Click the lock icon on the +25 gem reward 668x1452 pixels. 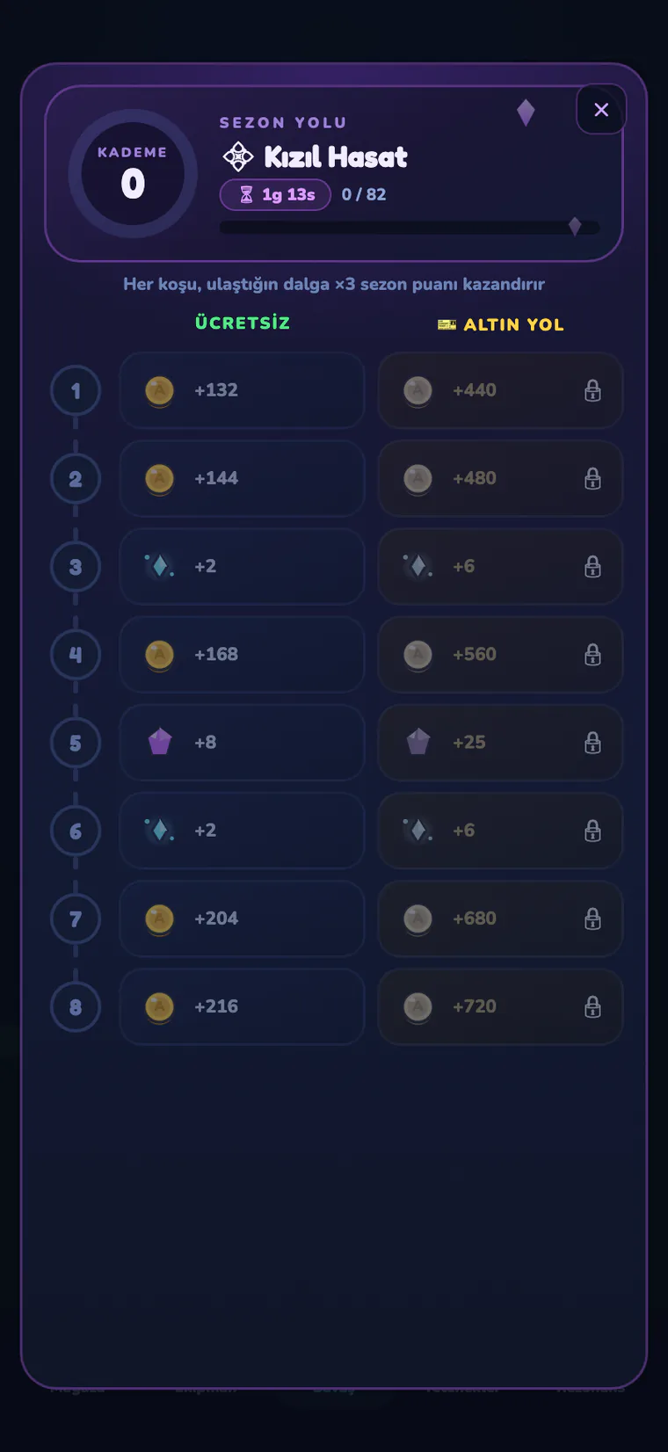(x=593, y=743)
